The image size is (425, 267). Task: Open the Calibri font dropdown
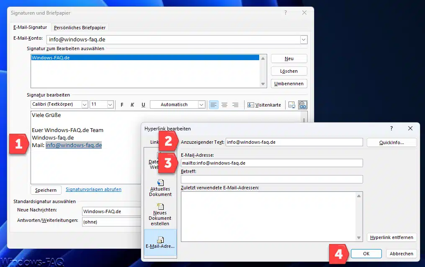85,104
